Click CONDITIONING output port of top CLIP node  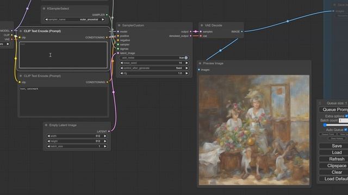107,37
